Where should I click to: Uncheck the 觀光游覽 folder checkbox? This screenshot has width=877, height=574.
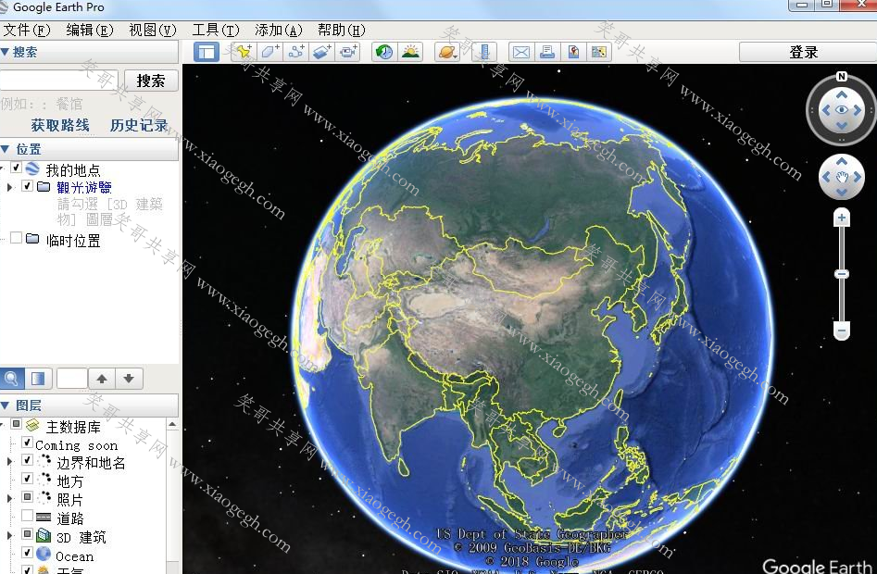pos(27,185)
